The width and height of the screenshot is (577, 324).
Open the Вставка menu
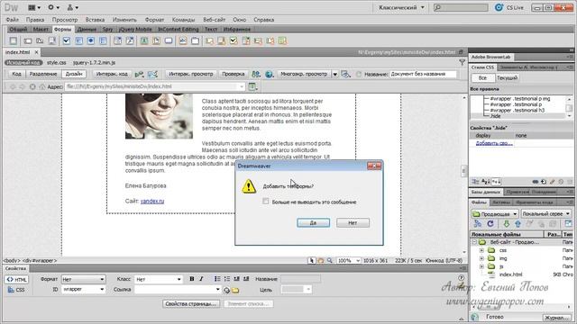tap(95, 20)
